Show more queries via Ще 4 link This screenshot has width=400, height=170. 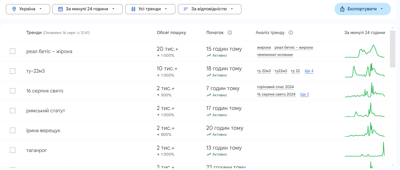309,71
